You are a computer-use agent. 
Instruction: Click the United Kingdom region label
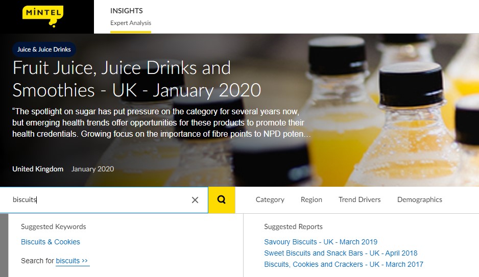[38, 169]
